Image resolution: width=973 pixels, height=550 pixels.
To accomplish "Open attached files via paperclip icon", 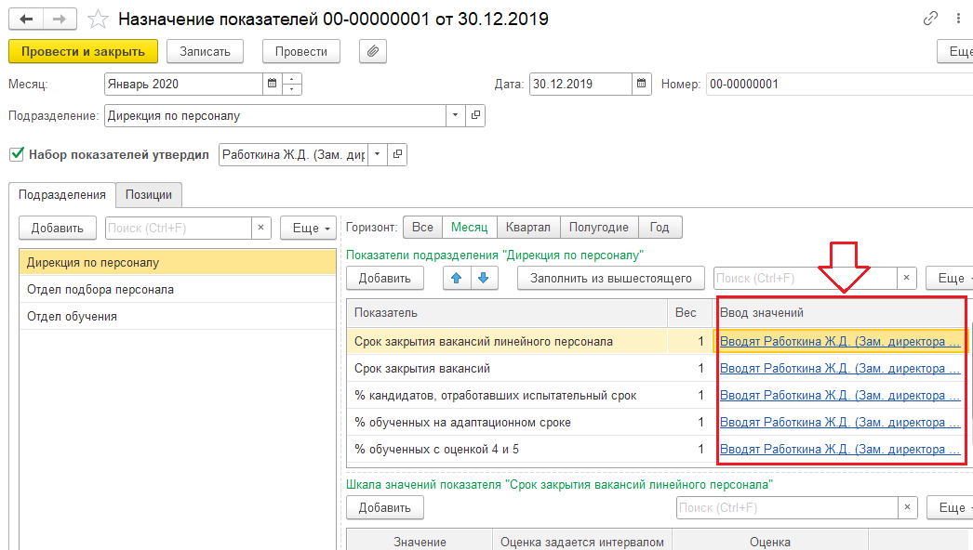I will [x=373, y=51].
